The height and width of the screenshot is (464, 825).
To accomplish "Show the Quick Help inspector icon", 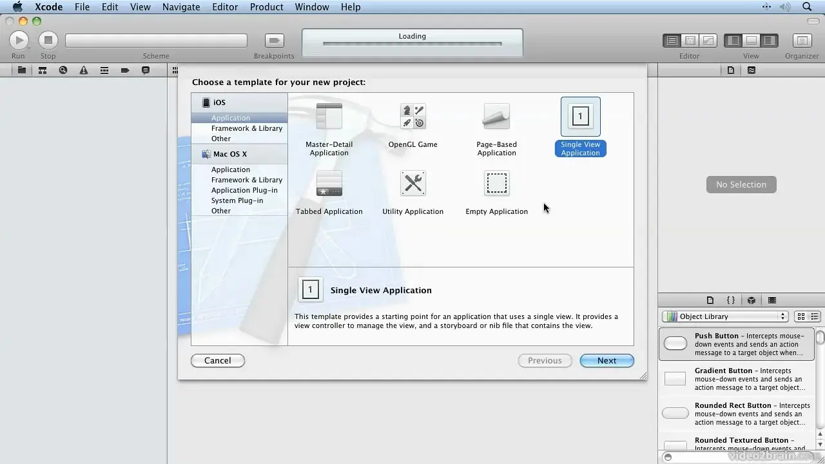I will pos(752,70).
